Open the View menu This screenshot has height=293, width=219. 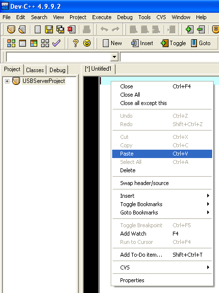coord(58,17)
